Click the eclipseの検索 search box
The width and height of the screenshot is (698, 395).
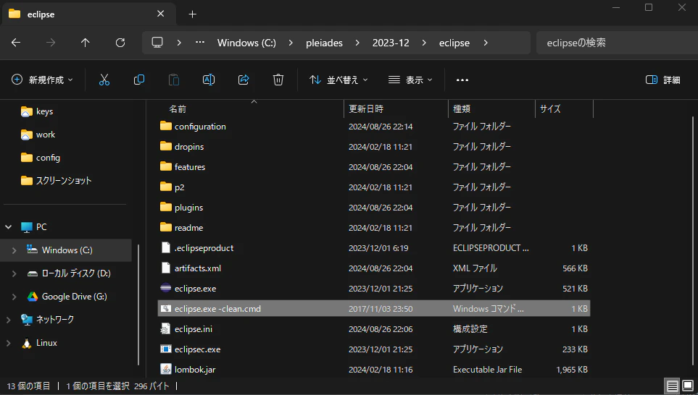[x=617, y=43]
